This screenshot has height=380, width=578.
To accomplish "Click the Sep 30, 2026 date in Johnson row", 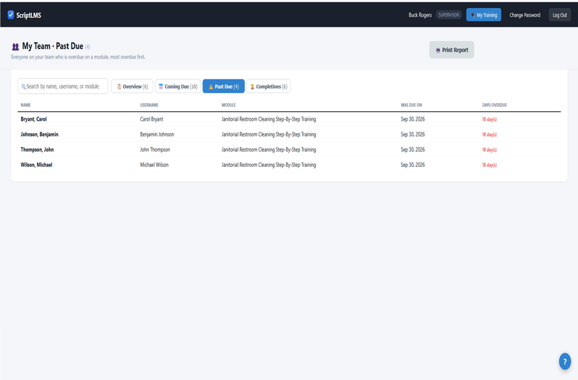I will click(x=413, y=134).
